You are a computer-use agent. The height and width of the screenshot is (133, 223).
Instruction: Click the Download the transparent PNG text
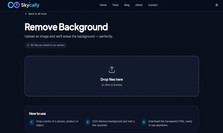(x=170, y=123)
